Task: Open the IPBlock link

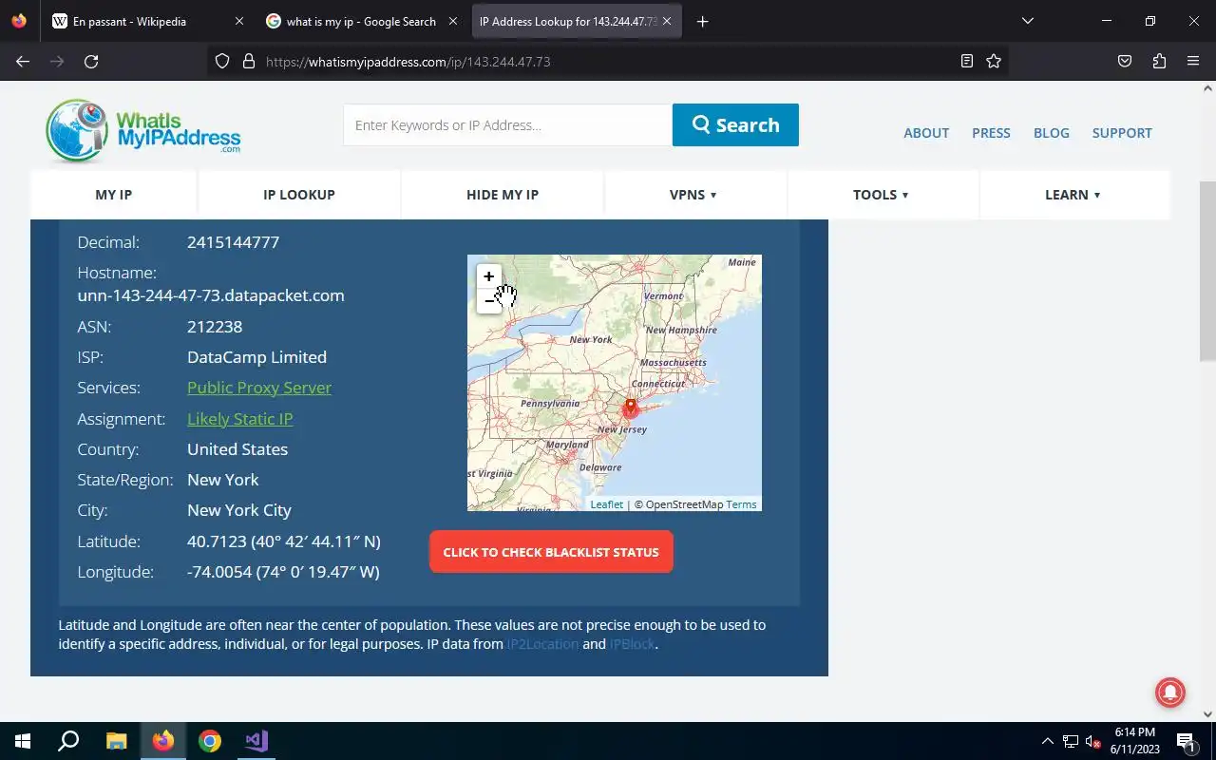Action: [x=632, y=644]
